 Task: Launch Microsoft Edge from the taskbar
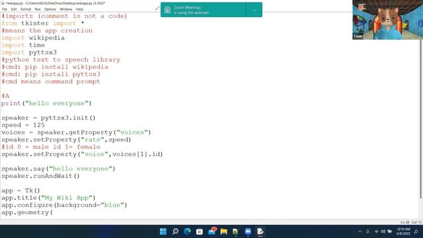click(188, 231)
